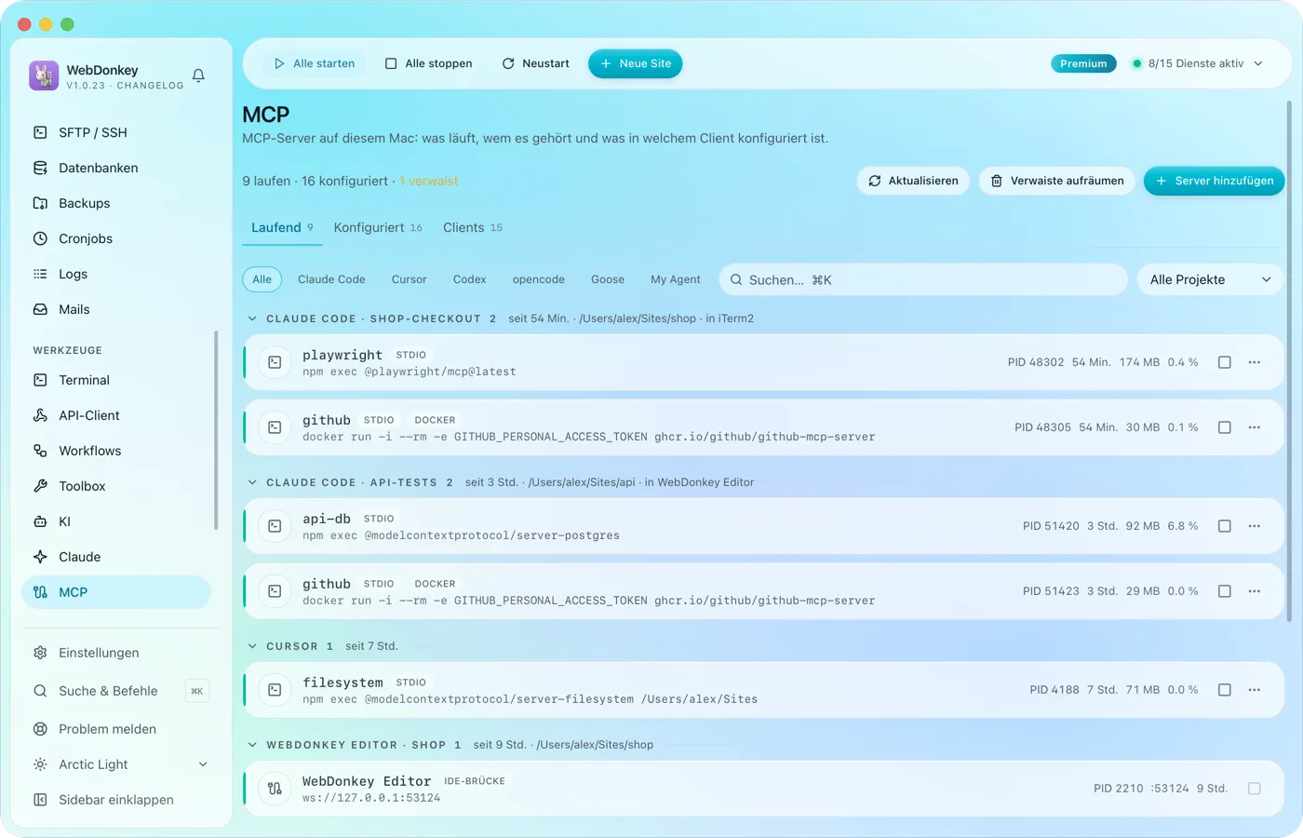Collapse Claude Code shop-checkout group
Viewport: 1303px width, 838px height.
252,318
